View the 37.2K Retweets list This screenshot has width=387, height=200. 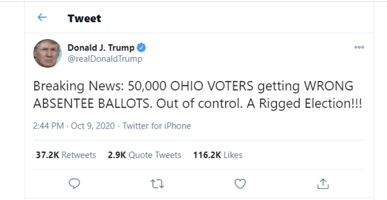tap(66, 155)
